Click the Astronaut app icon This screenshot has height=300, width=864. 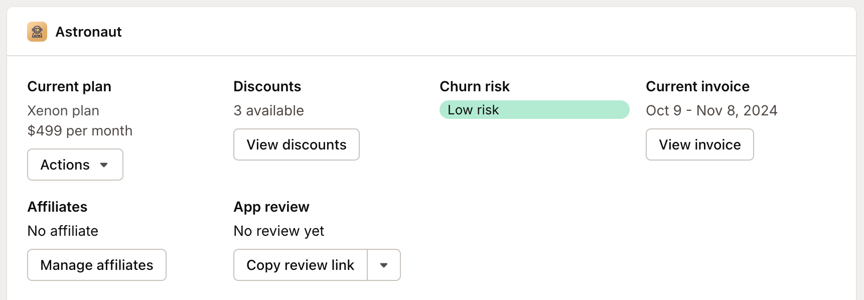pyautogui.click(x=37, y=32)
